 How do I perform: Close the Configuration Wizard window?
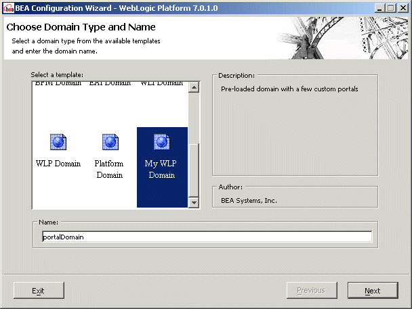click(403, 8)
